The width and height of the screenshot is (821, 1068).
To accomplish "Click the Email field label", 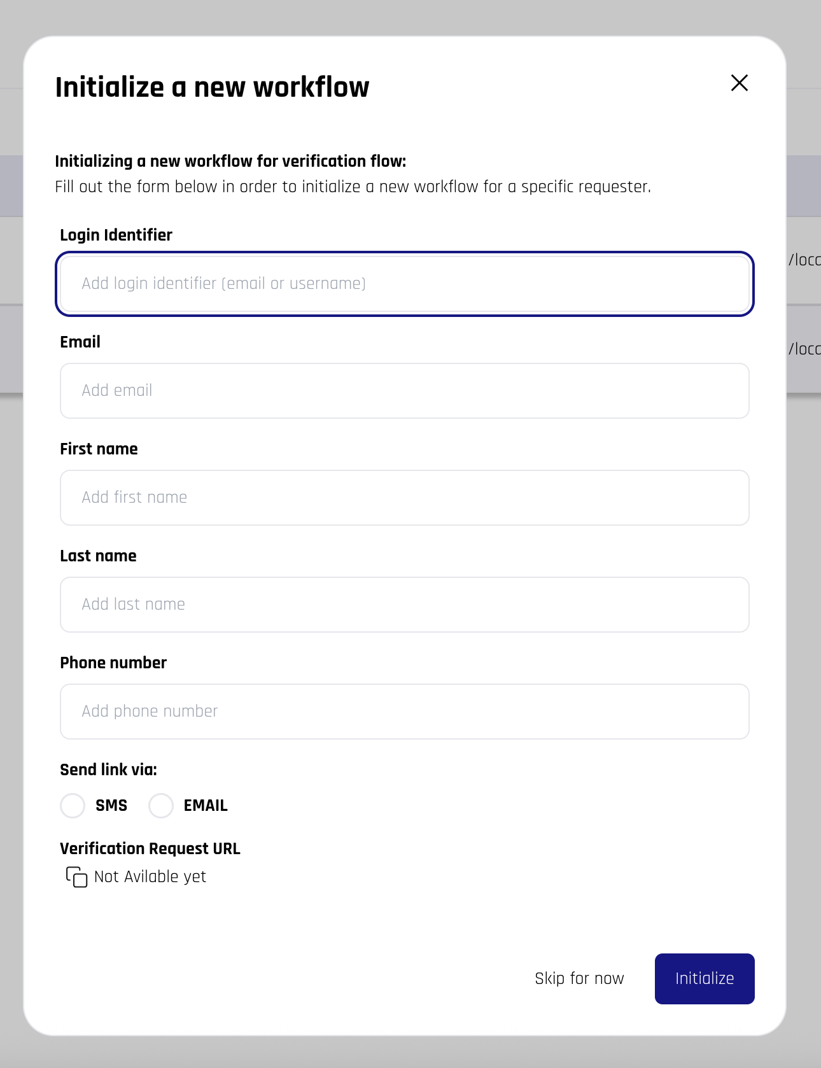I will click(80, 342).
